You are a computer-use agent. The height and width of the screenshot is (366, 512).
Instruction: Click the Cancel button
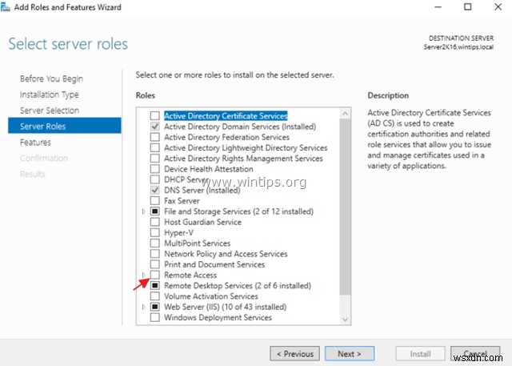point(475,353)
